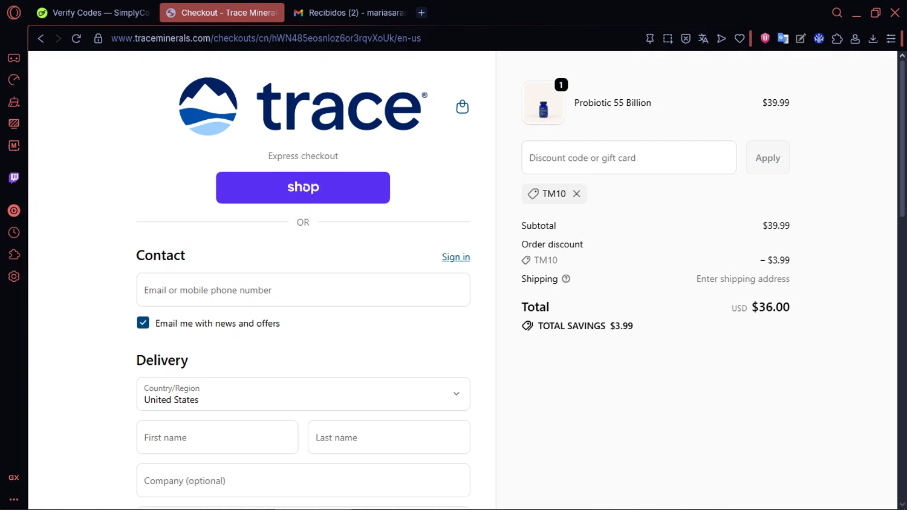Bookmark page with the heart icon

[740, 38]
